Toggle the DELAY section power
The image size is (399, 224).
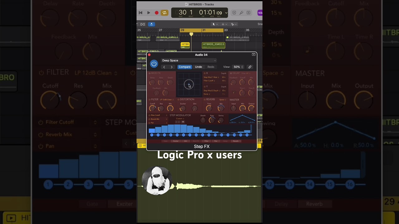[231, 73]
